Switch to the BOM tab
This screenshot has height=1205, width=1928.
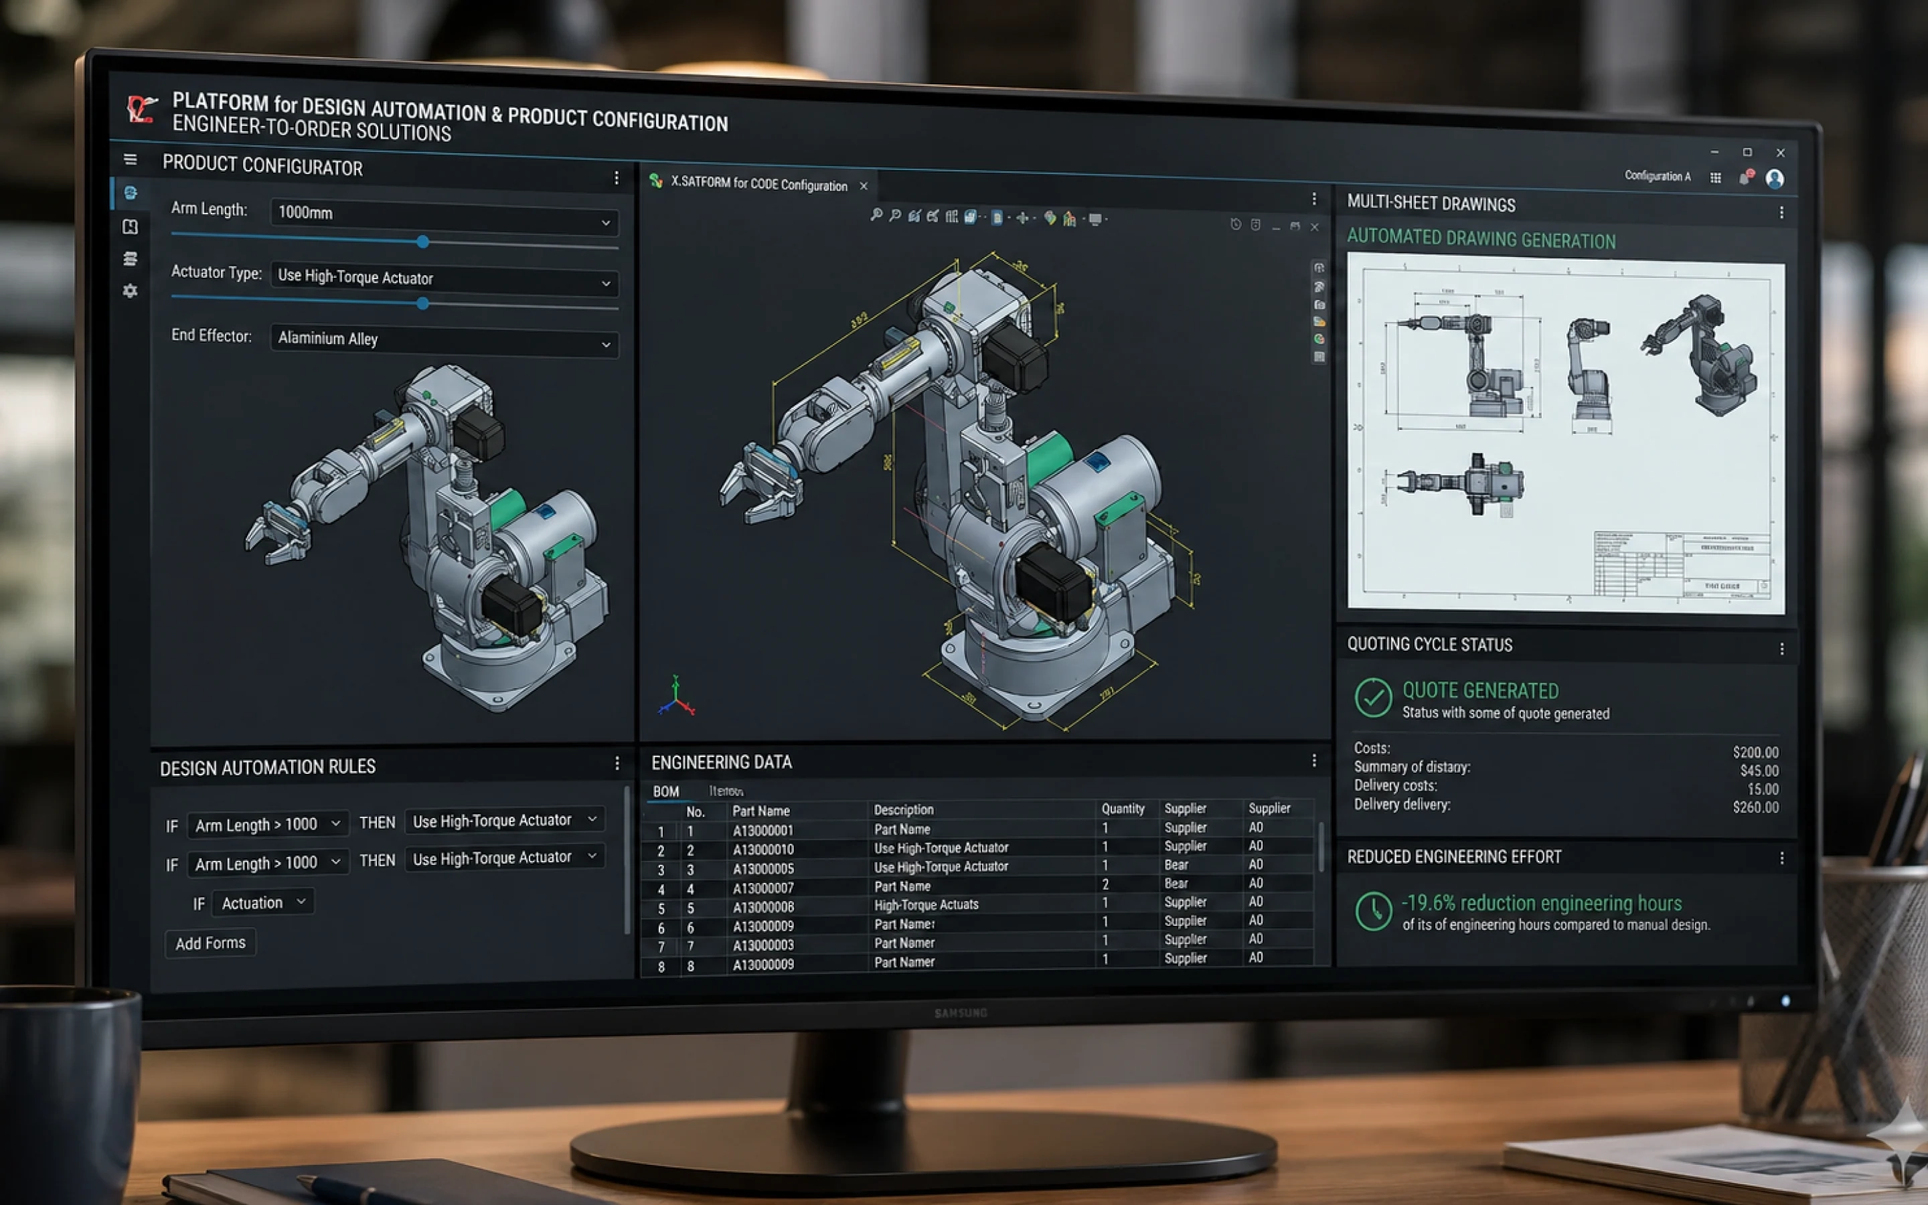pos(666,791)
